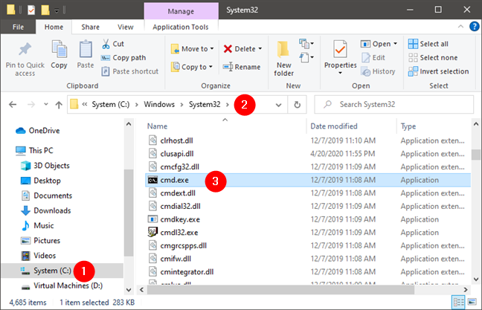Screen dimensions: 482x310
Task: Click the vertical scrollbar of file list
Action: pos(476,155)
